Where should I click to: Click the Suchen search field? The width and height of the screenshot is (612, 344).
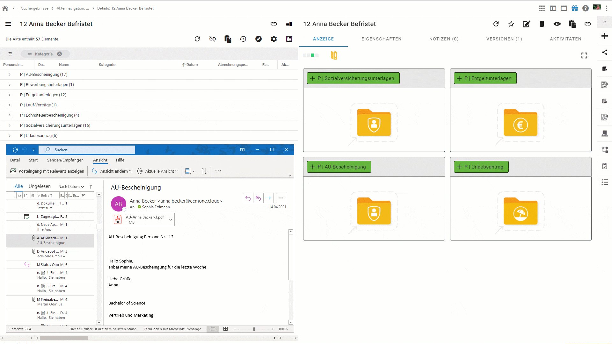click(x=87, y=150)
